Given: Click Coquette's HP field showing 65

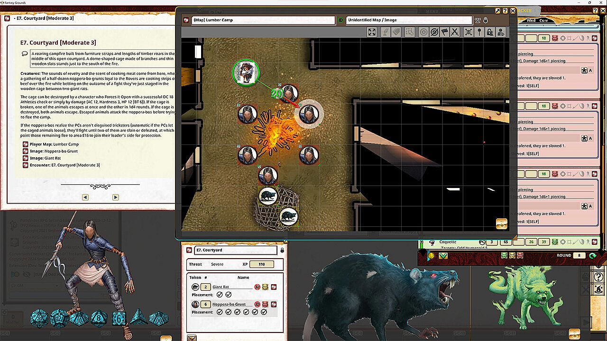Looking at the screenshot, I should (506, 242).
